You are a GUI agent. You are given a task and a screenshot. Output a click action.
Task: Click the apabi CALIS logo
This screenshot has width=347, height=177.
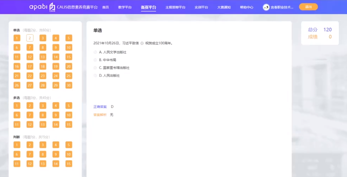coord(43,7)
